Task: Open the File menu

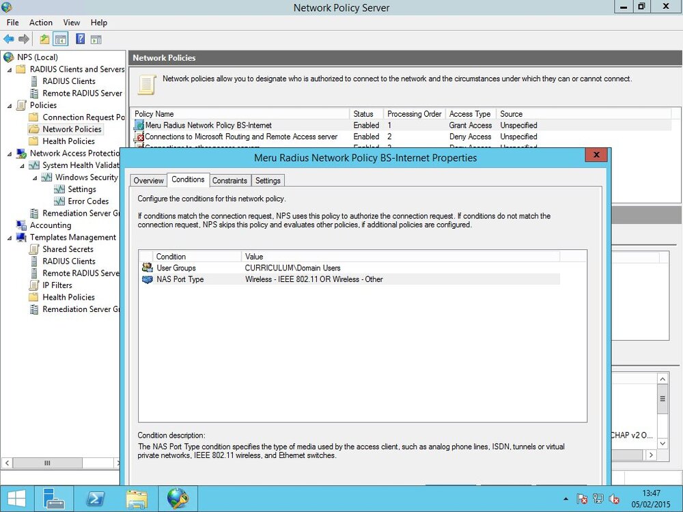Action: tap(12, 23)
